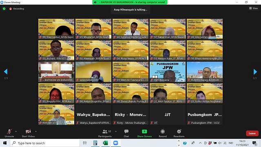Click the Record button icon
261x147 pixels.
click(x=163, y=131)
